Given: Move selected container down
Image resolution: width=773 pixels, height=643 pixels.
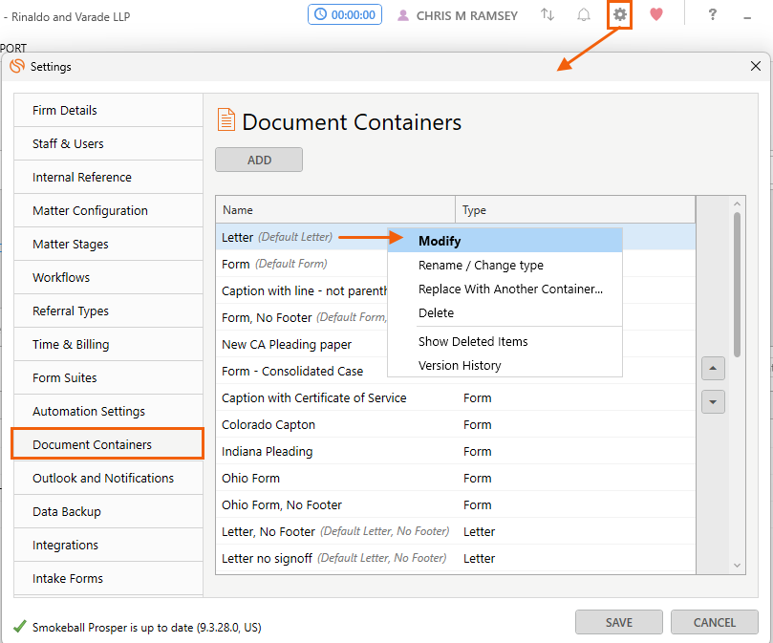Looking at the screenshot, I should click(x=713, y=402).
